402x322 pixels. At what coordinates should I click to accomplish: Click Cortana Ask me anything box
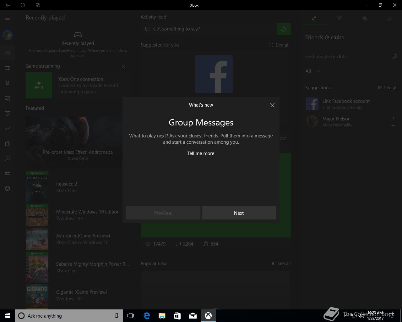point(69,316)
